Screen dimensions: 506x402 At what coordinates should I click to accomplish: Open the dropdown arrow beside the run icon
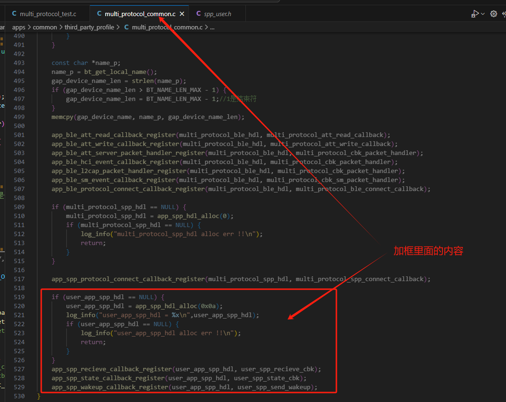483,14
